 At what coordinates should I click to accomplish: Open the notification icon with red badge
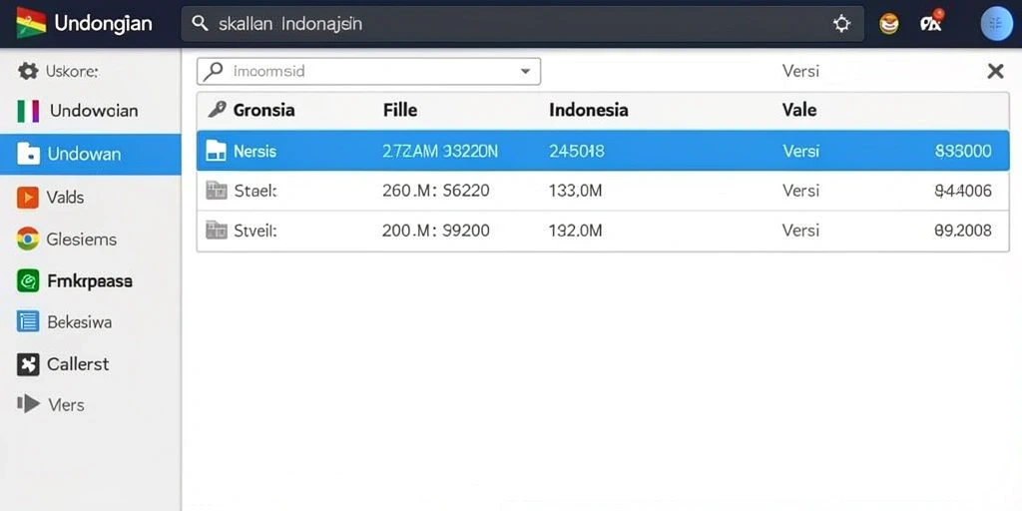(x=931, y=23)
